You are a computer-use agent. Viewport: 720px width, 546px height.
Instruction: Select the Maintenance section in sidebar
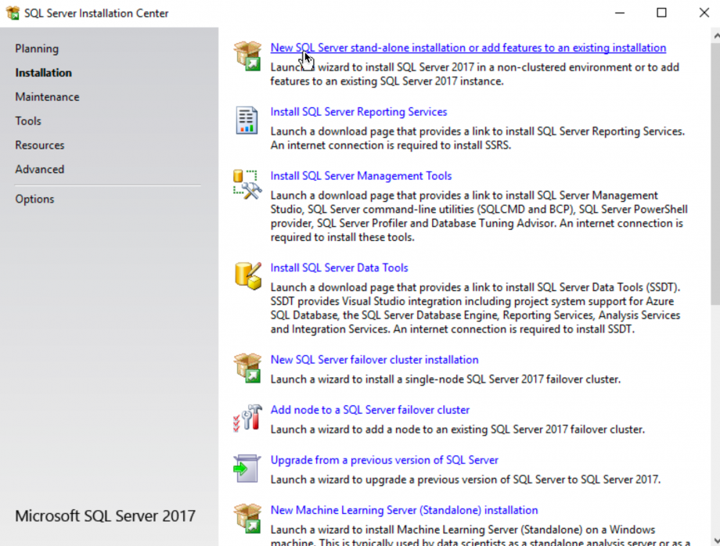click(47, 97)
